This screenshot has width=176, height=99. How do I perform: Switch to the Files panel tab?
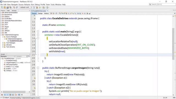tap(9, 10)
